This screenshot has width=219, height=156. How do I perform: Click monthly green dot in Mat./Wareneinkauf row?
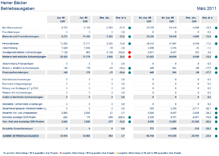click(130, 28)
